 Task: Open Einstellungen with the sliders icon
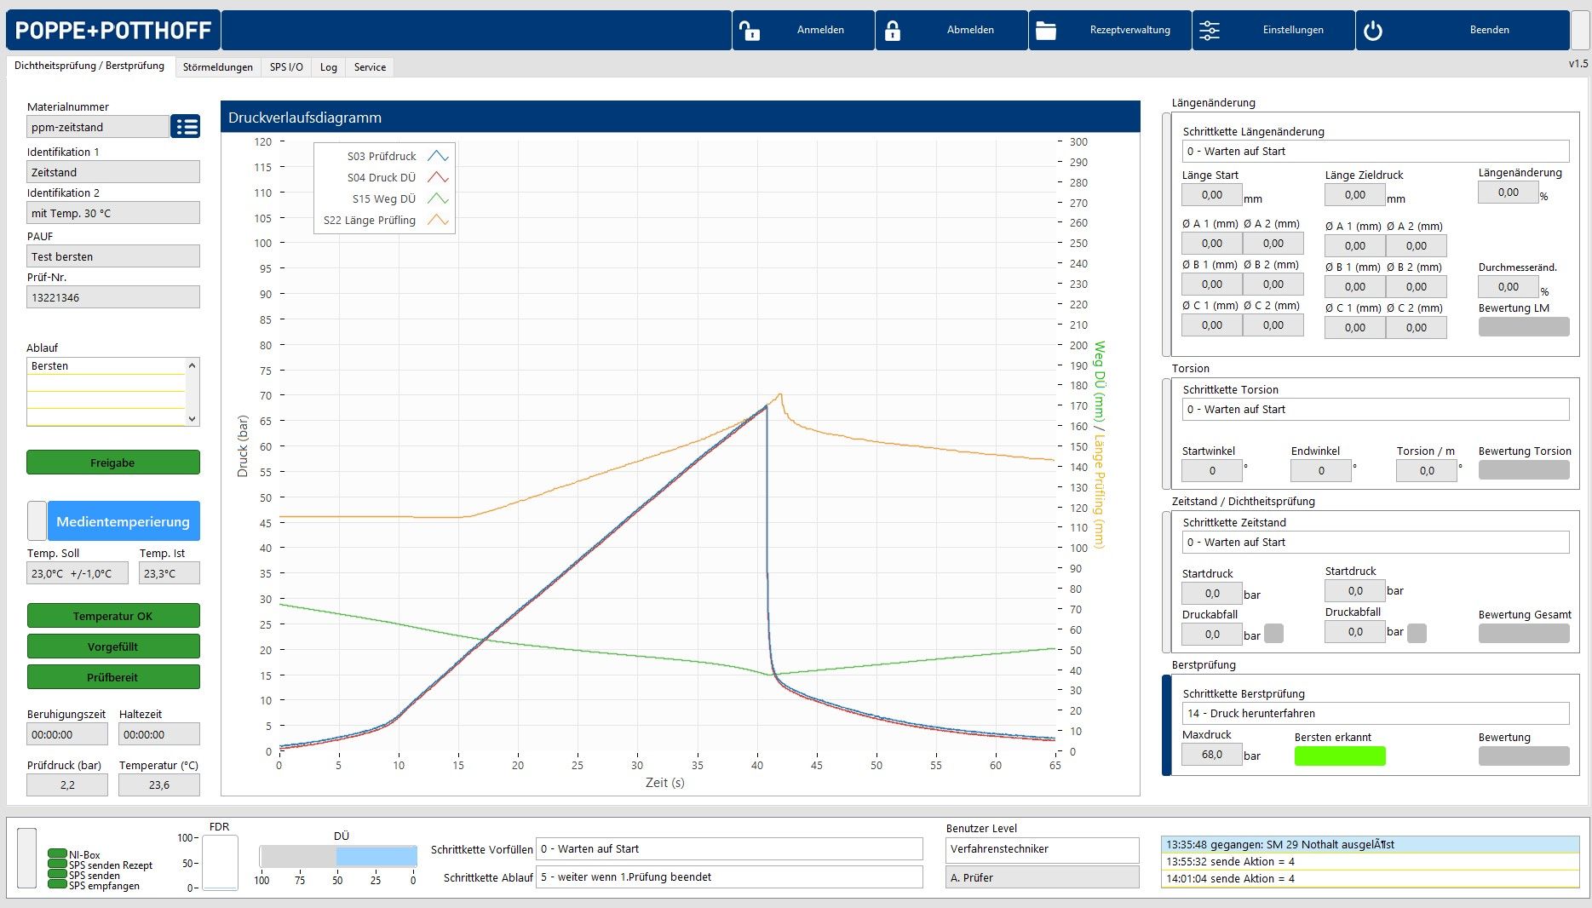[1210, 30]
